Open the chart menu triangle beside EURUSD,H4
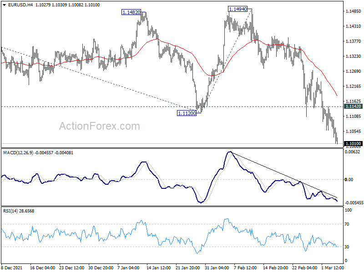 pyautogui.click(x=5, y=5)
